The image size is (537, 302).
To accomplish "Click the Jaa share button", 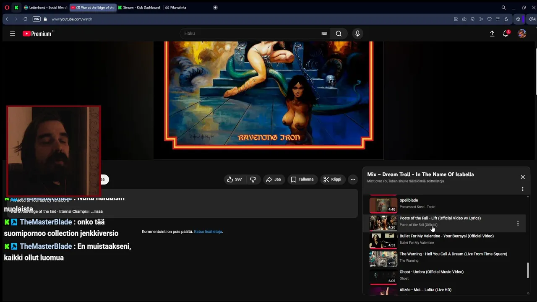I will [273, 179].
